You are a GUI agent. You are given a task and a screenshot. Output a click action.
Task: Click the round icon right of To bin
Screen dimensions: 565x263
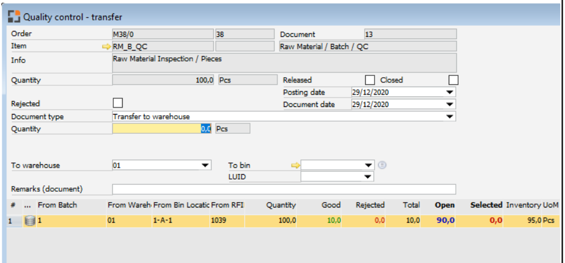click(x=382, y=165)
